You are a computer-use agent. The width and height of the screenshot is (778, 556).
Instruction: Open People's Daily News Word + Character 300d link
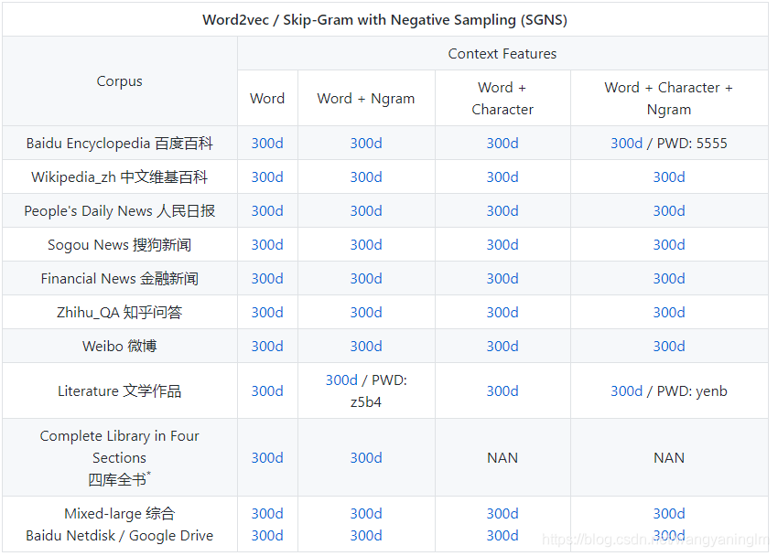[502, 210]
